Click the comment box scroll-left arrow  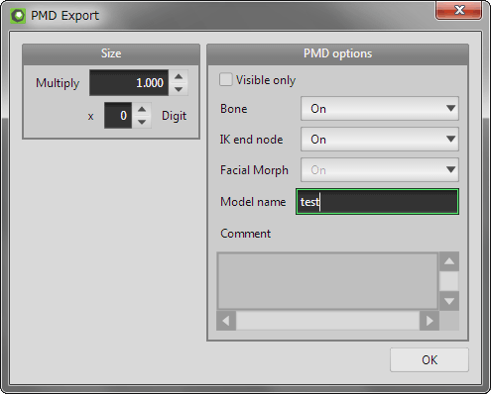click(x=226, y=321)
